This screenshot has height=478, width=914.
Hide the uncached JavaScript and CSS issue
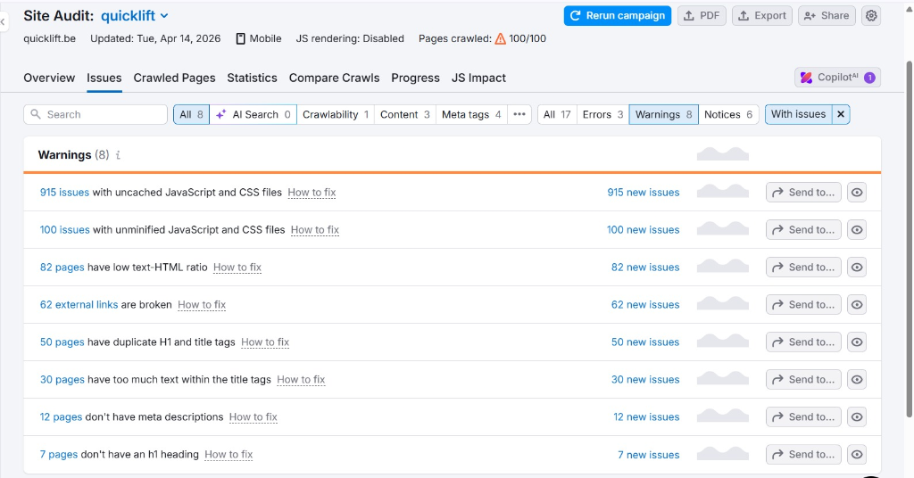[x=856, y=193]
